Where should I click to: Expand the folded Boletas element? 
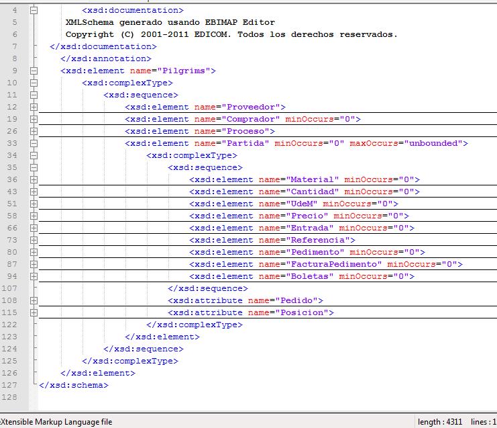click(x=34, y=277)
